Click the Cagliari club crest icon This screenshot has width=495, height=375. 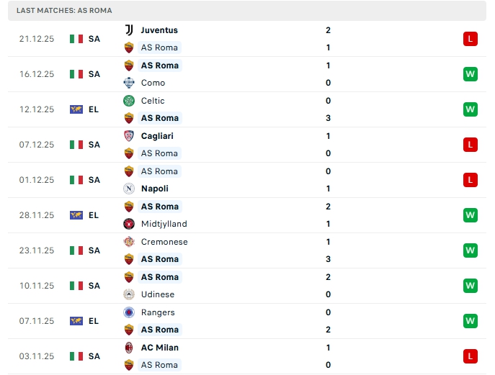click(129, 136)
